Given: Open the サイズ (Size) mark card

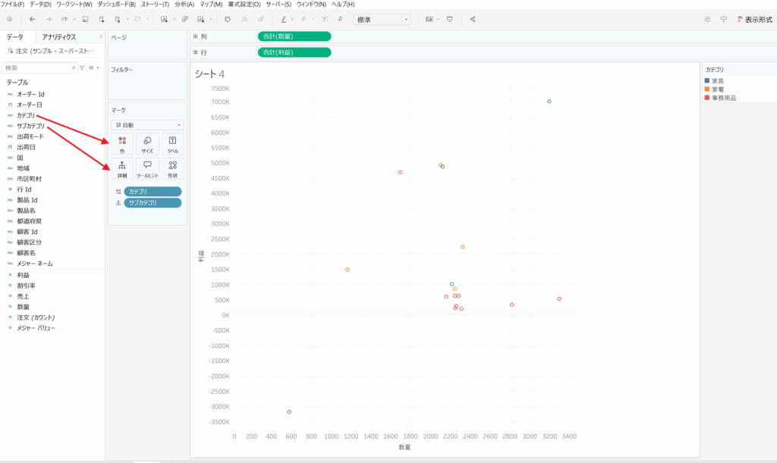Looking at the screenshot, I should 147,144.
